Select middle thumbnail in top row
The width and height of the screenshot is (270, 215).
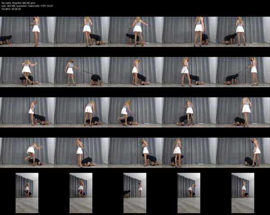tap(135, 32)
